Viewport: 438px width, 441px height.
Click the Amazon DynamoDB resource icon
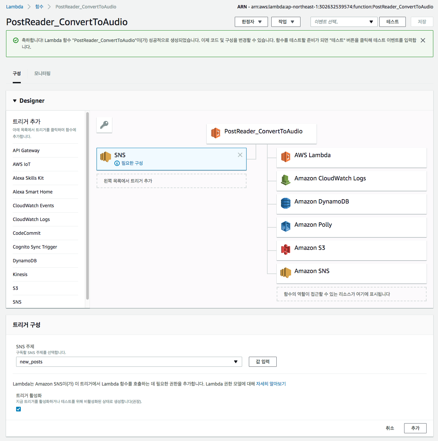click(x=286, y=203)
